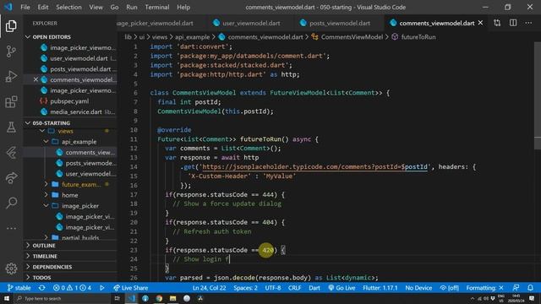
Task: Open the Explorer view in activity bar
Action: point(11,26)
